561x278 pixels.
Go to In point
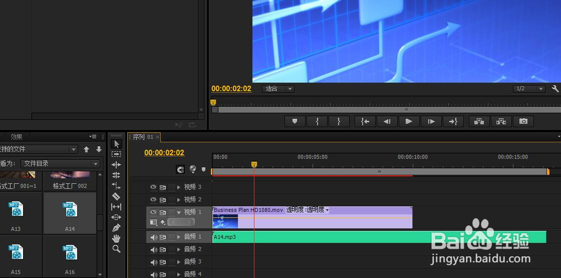[365, 122]
